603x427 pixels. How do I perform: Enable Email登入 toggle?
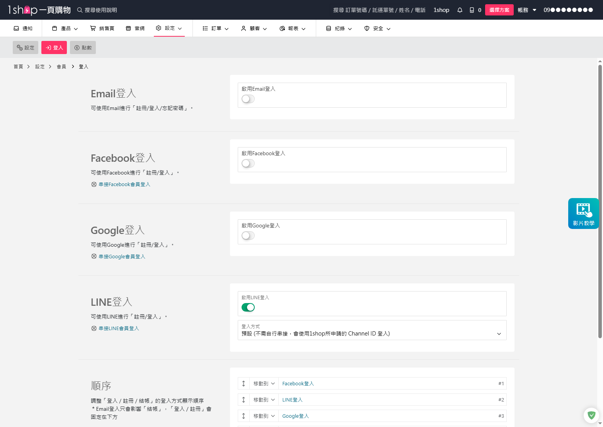[248, 99]
